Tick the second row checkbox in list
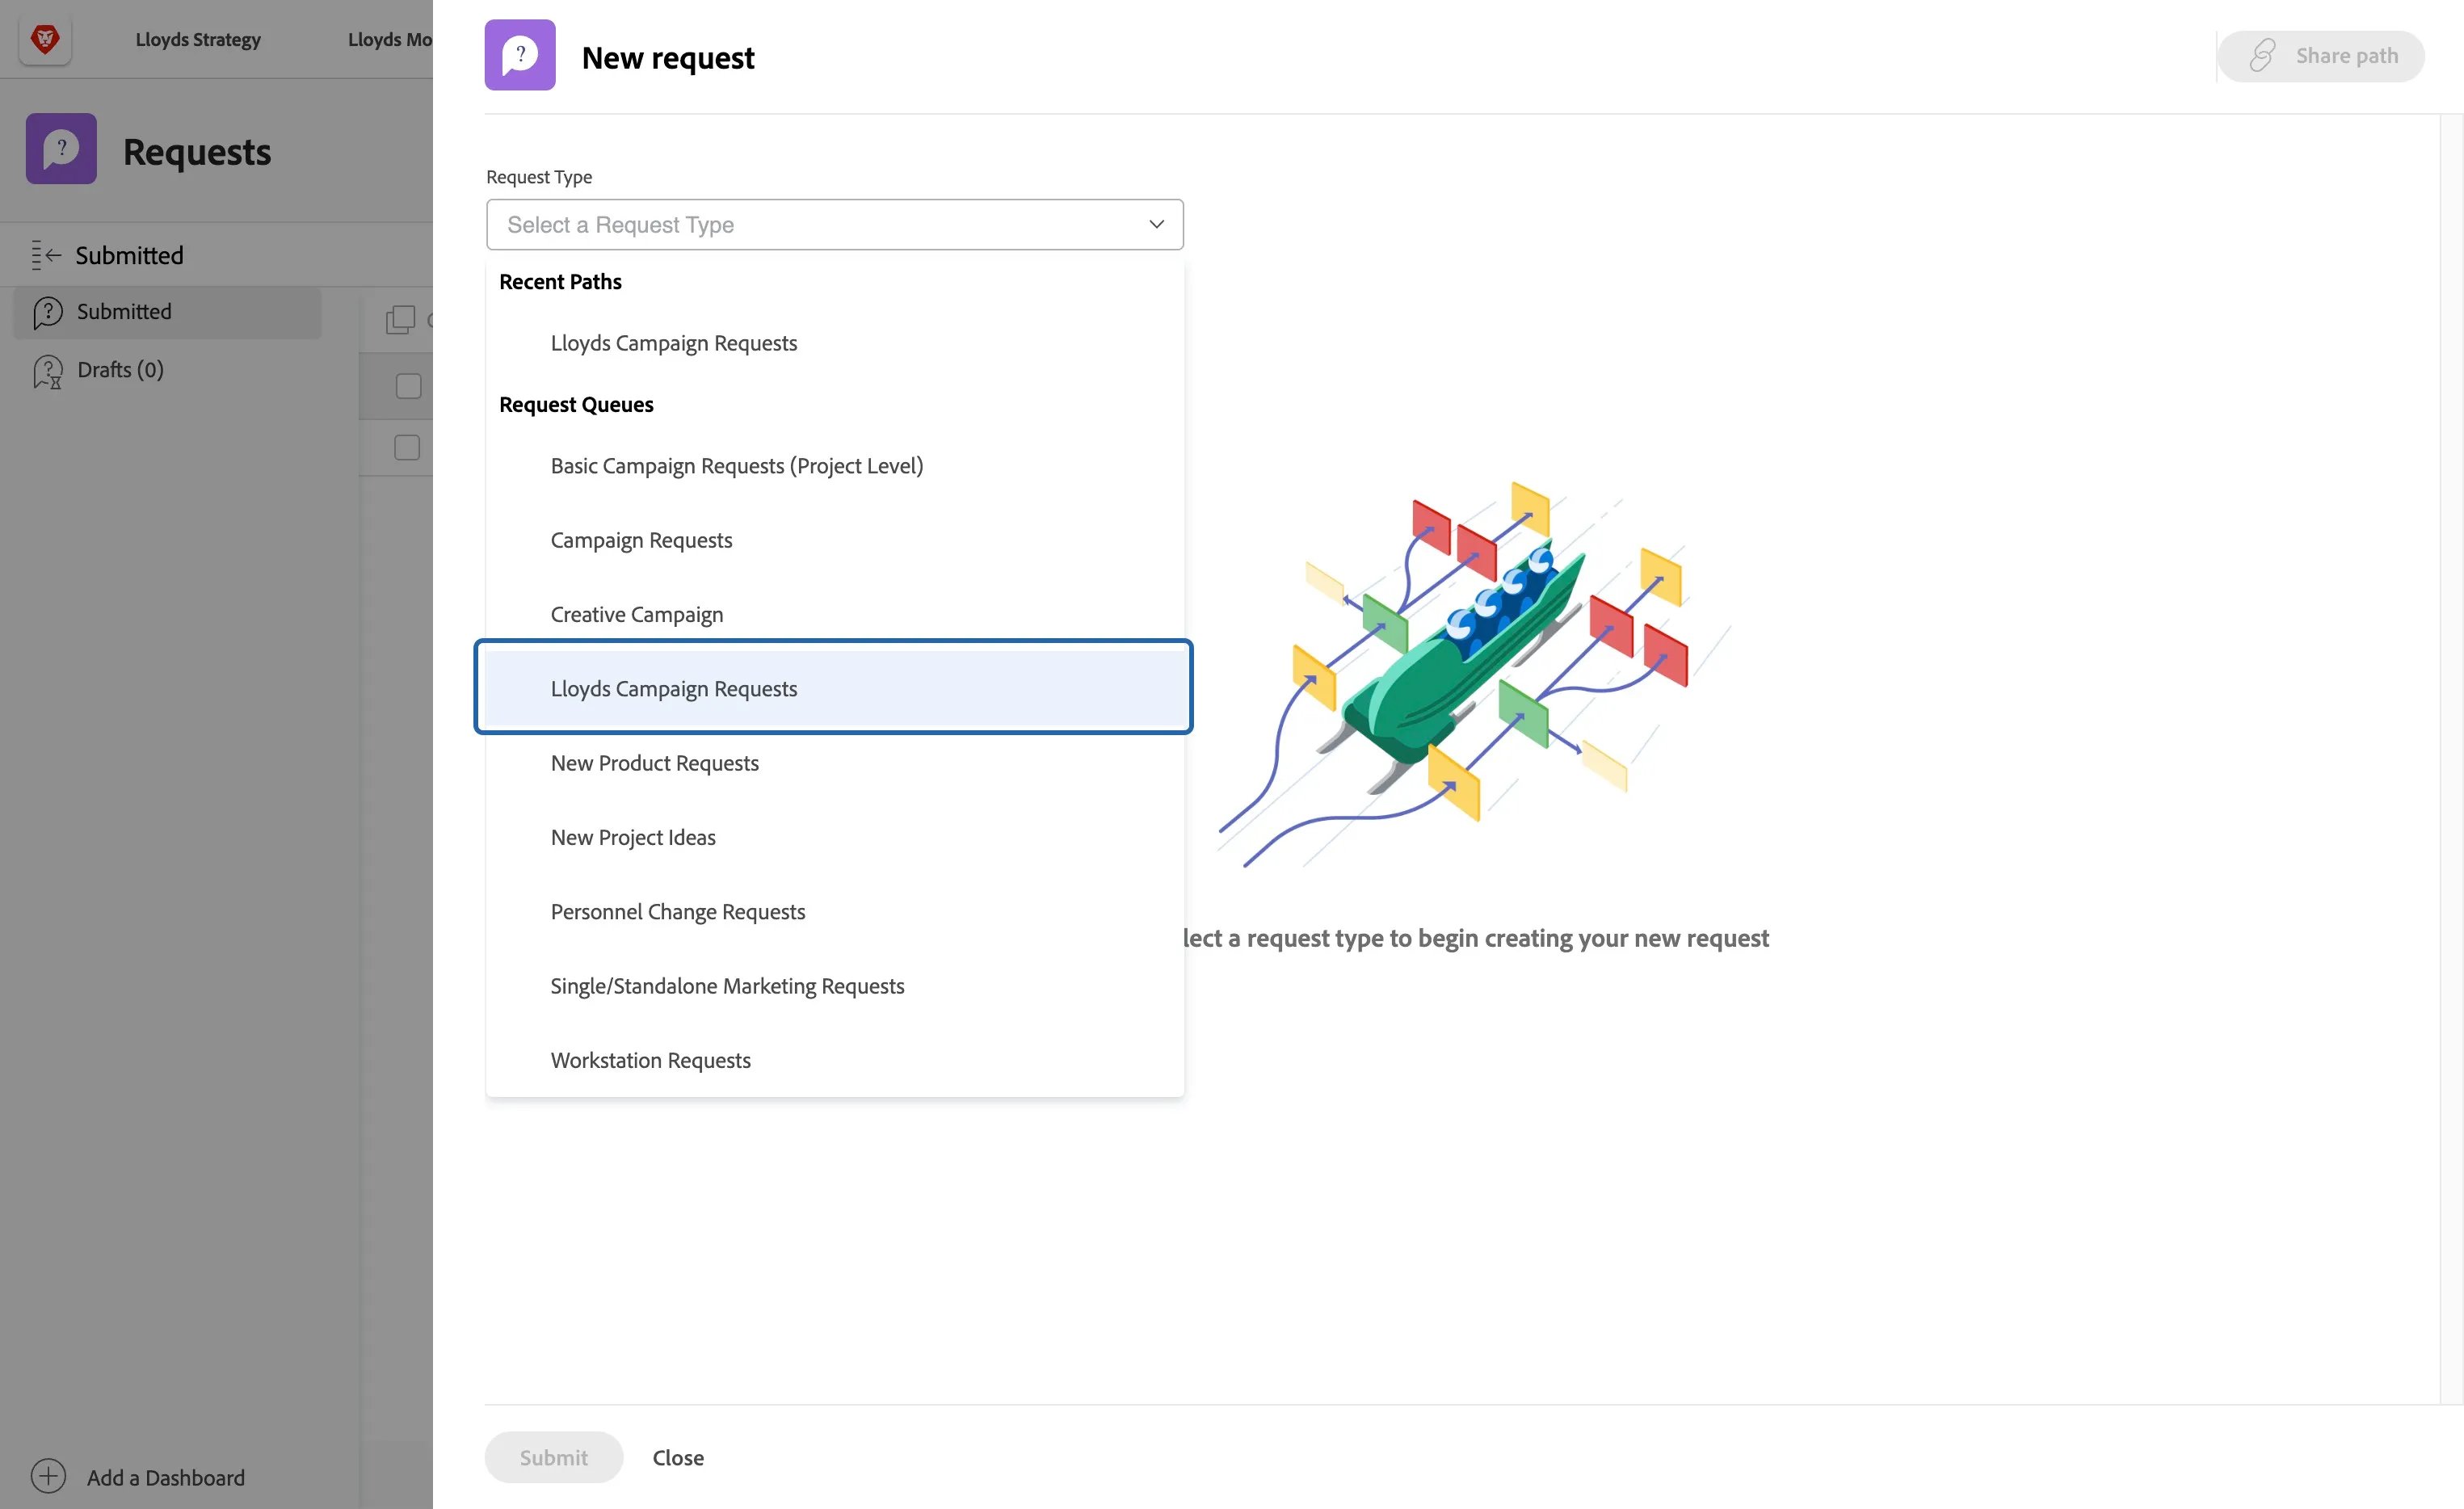 coord(407,447)
